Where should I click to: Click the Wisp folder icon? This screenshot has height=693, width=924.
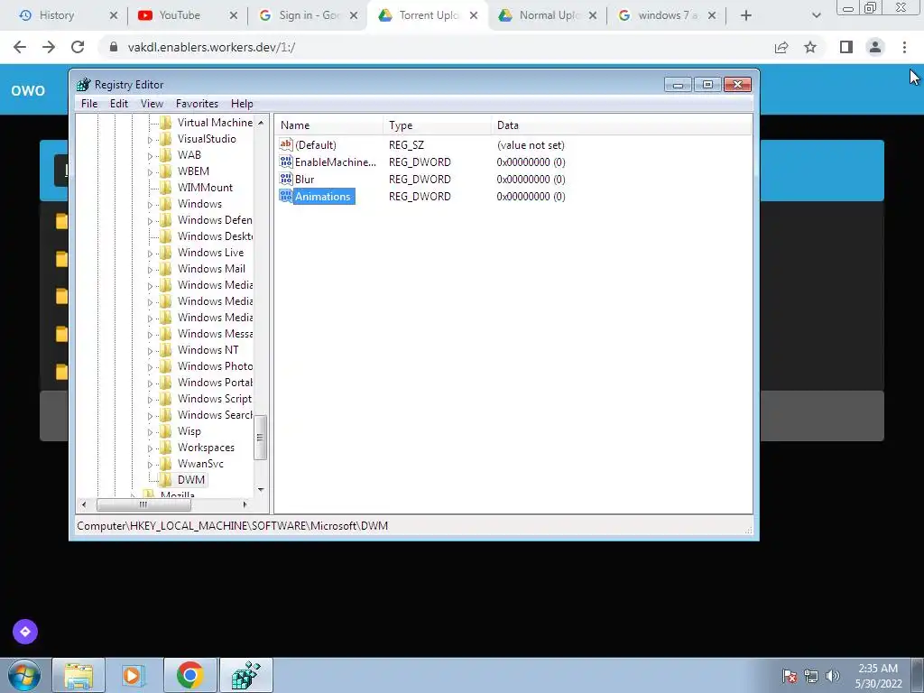(166, 431)
